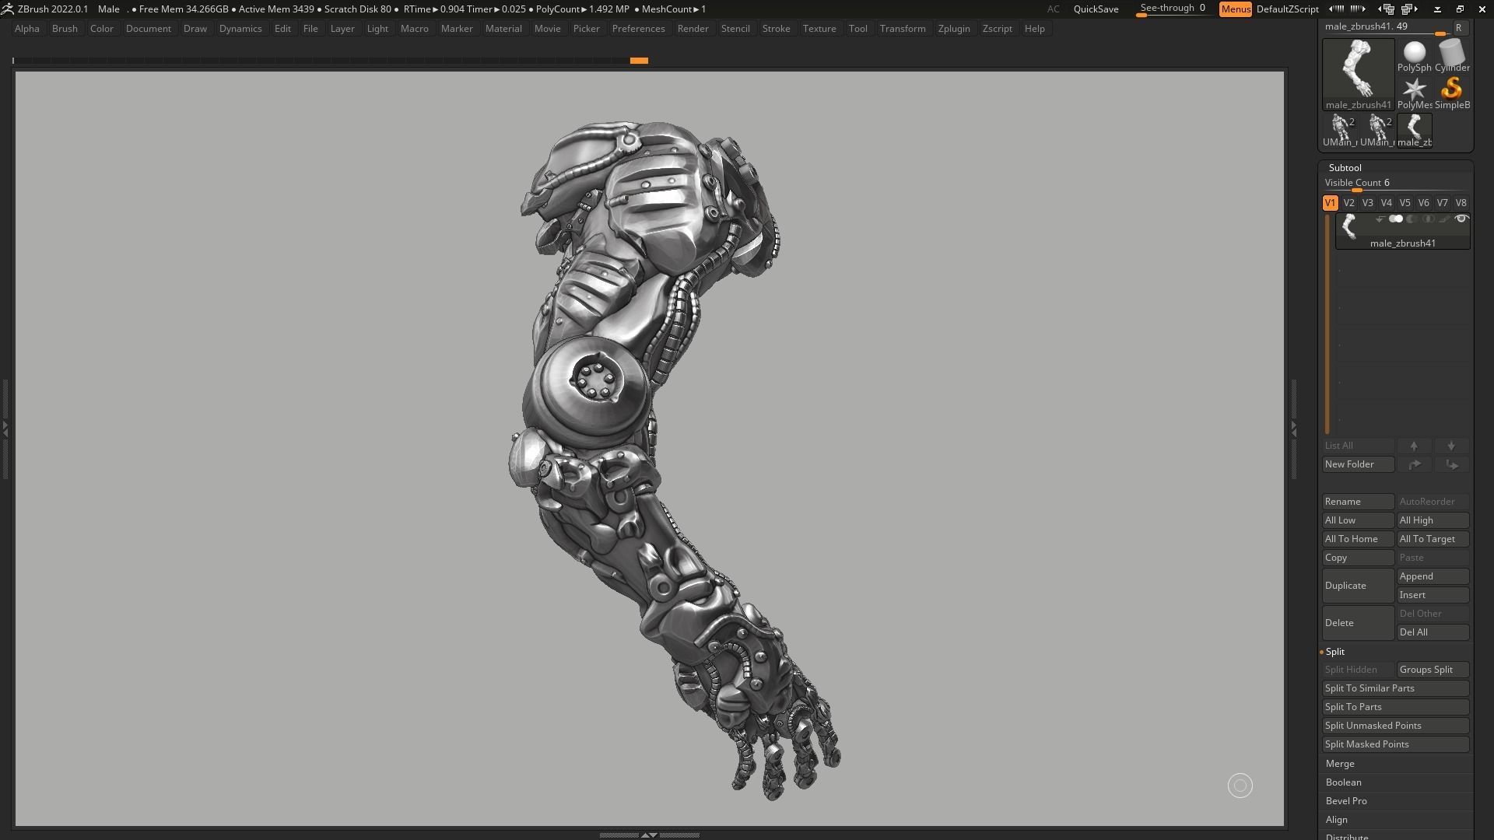
Task: Click the previous layout striped arrow icon
Action: pos(1337,9)
